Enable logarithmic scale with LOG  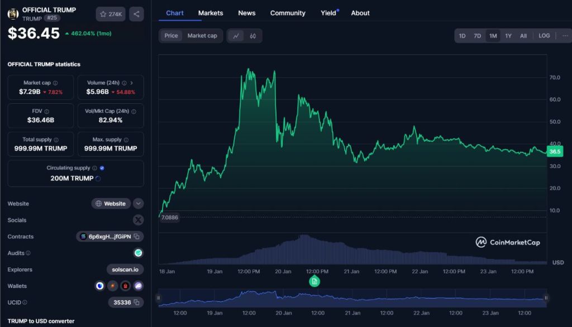tap(544, 35)
